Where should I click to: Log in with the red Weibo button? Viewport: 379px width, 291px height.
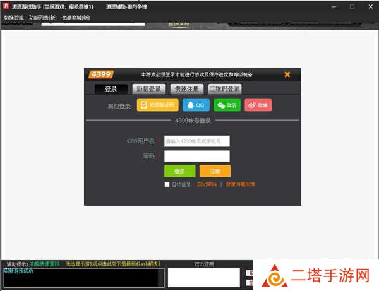tap(258, 105)
